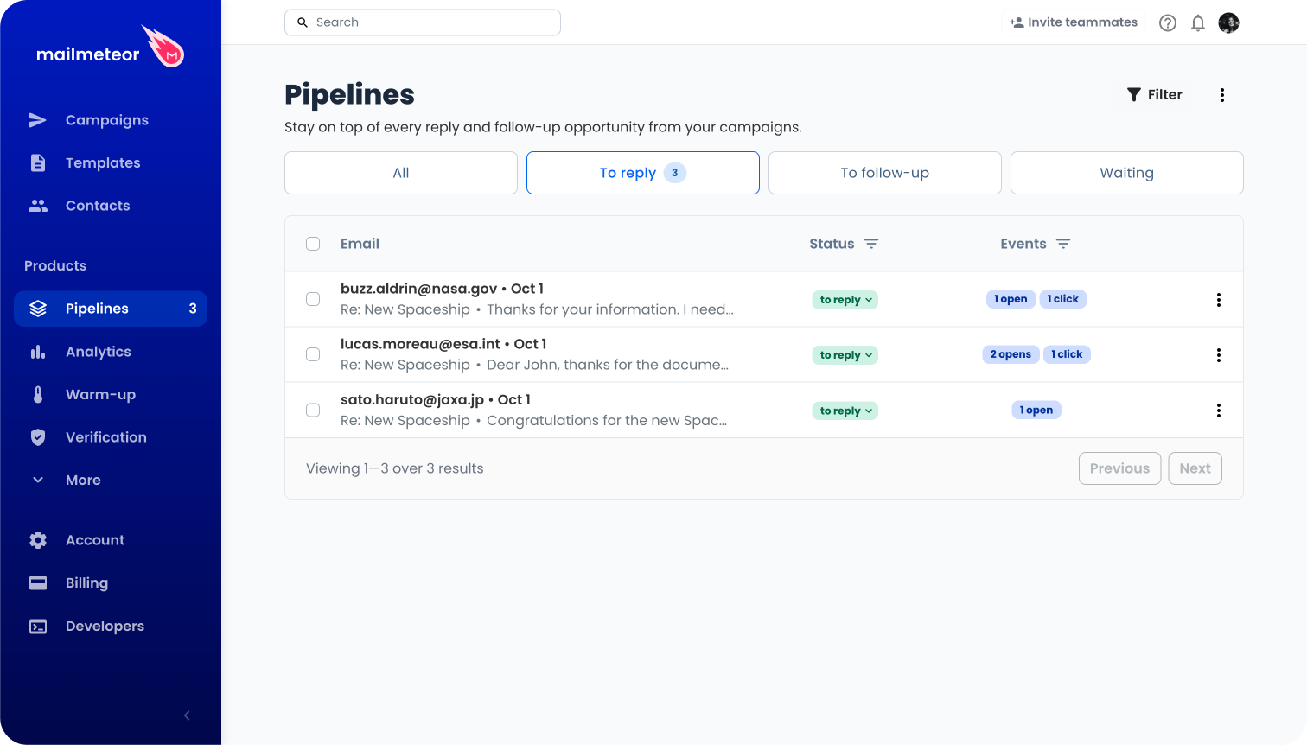Open the user profile avatar
Image resolution: width=1307 pixels, height=745 pixels.
click(x=1228, y=23)
